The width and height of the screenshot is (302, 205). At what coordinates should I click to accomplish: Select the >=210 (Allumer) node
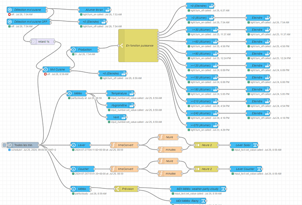(x=202, y=101)
